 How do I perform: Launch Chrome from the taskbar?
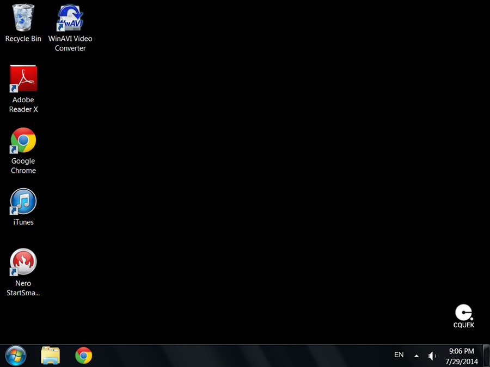(x=83, y=356)
